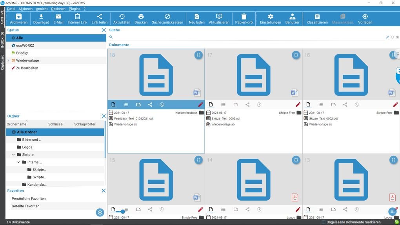
Task: Close the Status panel
Action: pos(104,30)
